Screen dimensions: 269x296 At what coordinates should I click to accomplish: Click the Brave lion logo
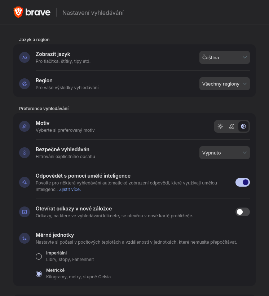click(18, 12)
